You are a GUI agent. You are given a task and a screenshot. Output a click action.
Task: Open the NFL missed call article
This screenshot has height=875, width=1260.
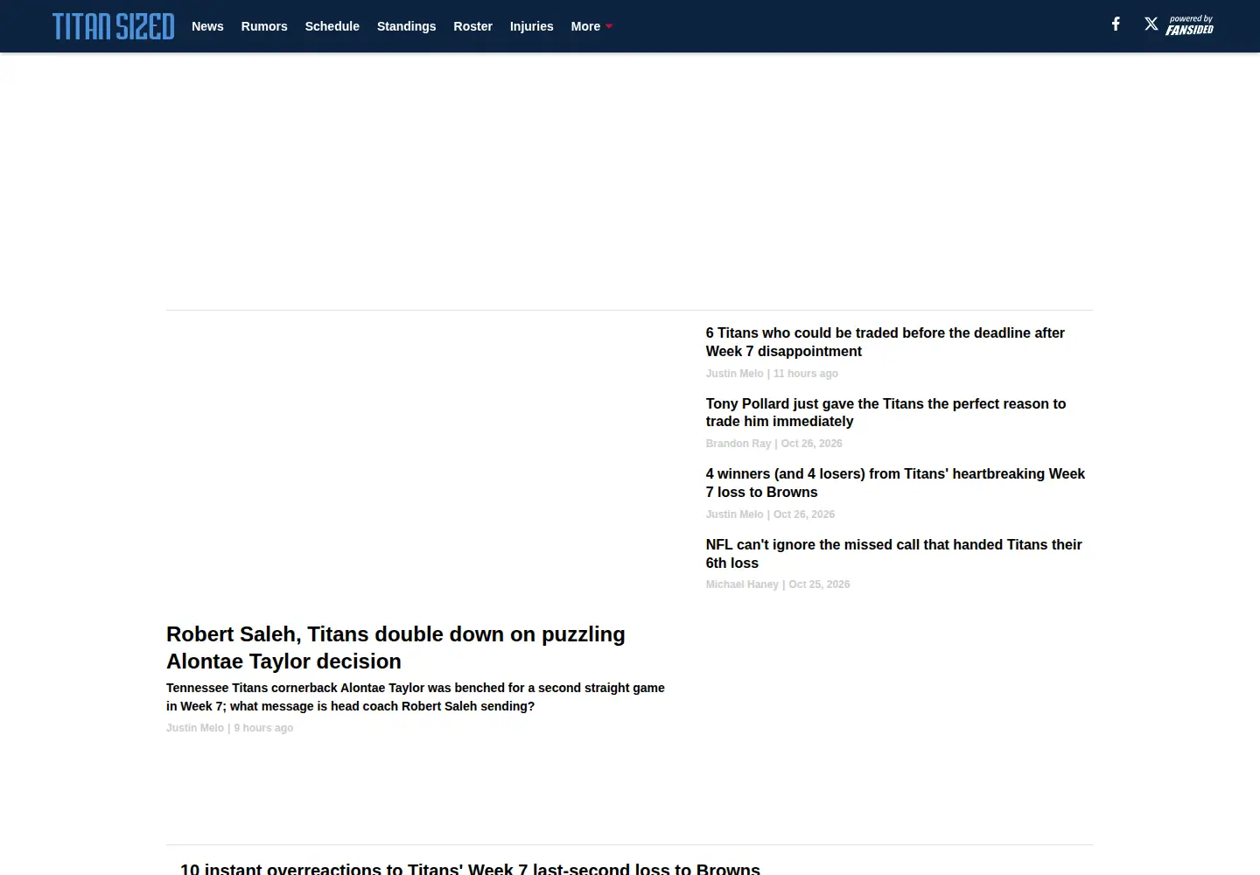pyautogui.click(x=894, y=554)
